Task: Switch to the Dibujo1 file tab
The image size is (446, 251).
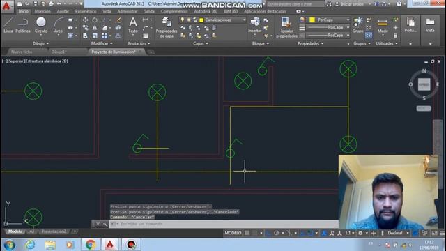Action: pyautogui.click(x=59, y=52)
